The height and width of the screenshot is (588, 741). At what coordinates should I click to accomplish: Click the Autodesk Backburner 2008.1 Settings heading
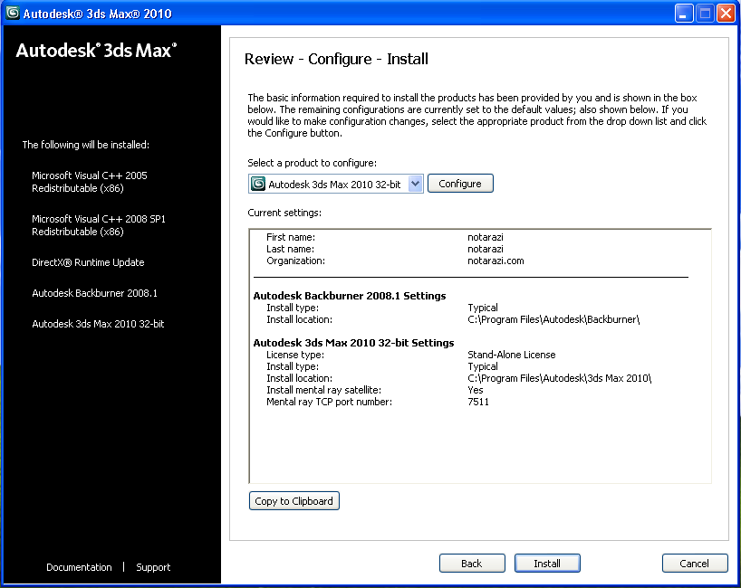(350, 296)
